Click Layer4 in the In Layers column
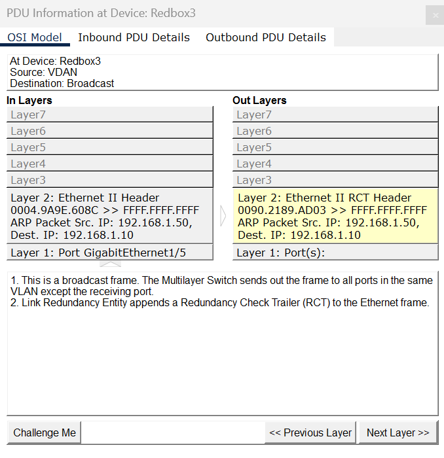The image size is (444, 458). tap(110, 164)
